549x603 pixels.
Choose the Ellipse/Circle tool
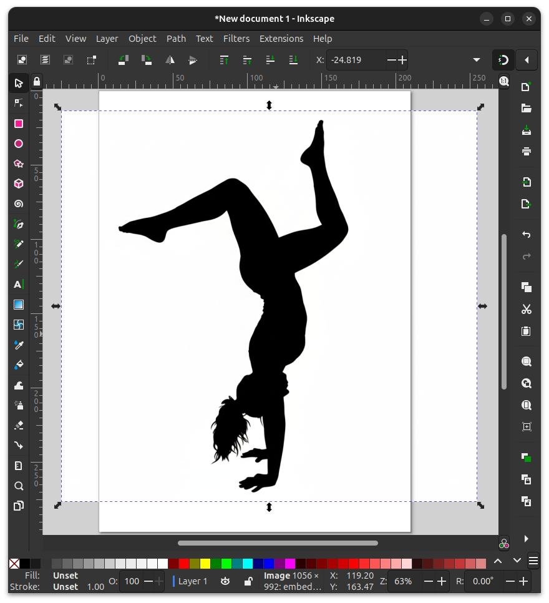[19, 144]
